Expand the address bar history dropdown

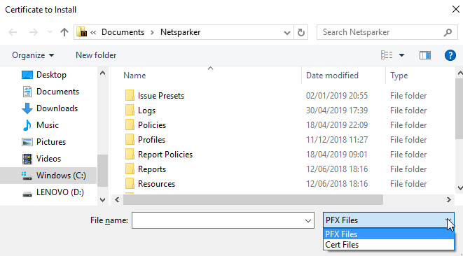point(286,32)
